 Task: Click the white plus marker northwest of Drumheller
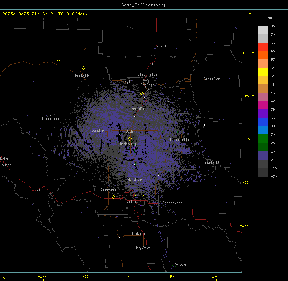204,125
